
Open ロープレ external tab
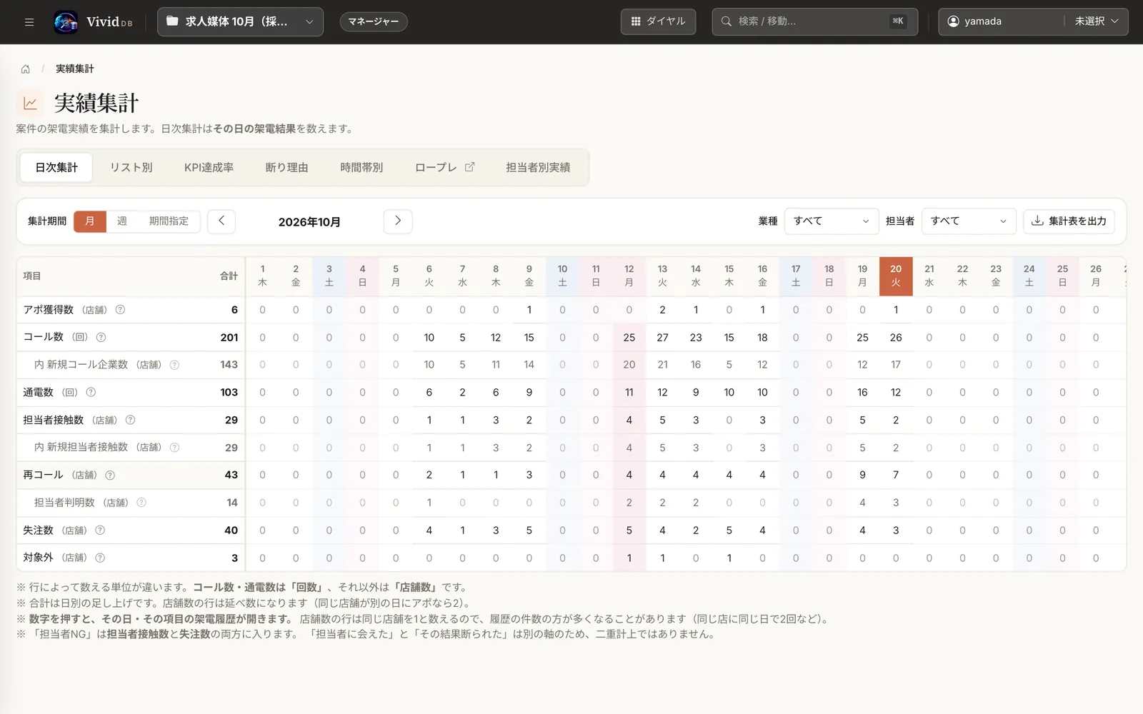click(x=444, y=168)
